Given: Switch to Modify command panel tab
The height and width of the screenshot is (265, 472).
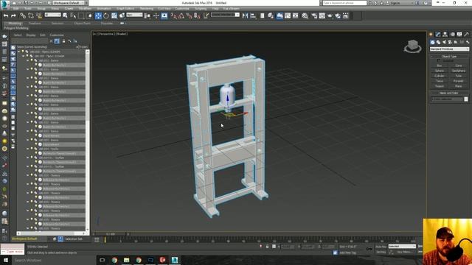Looking at the screenshot, I should click(x=438, y=35).
